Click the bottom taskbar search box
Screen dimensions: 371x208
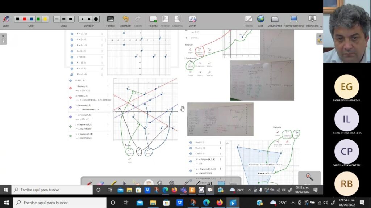pos(60,203)
